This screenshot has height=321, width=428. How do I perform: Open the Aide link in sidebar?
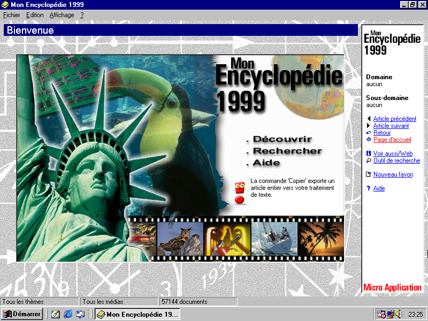click(379, 188)
